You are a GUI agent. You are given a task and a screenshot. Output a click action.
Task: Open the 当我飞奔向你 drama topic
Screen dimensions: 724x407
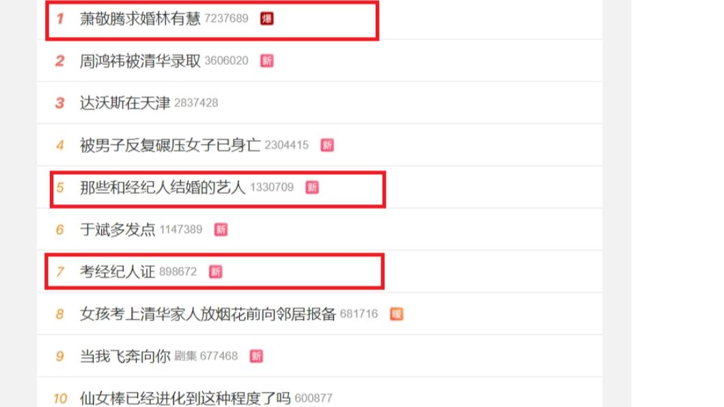125,356
